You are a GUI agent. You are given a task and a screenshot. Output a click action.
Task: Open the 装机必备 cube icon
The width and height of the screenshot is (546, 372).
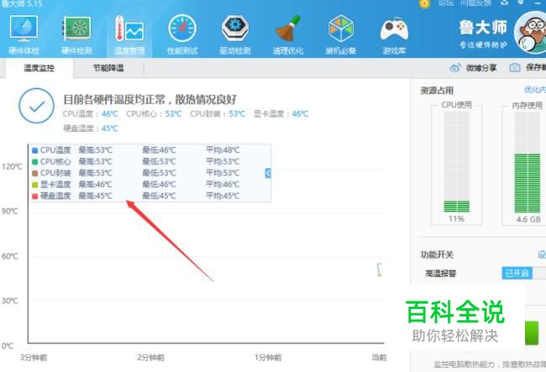pyautogui.click(x=341, y=34)
